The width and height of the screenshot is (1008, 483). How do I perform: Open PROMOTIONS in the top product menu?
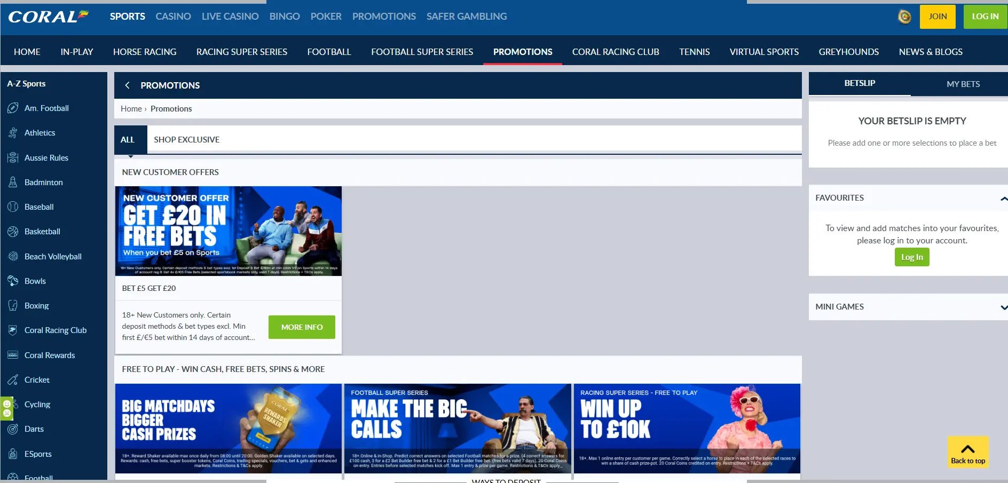point(384,17)
